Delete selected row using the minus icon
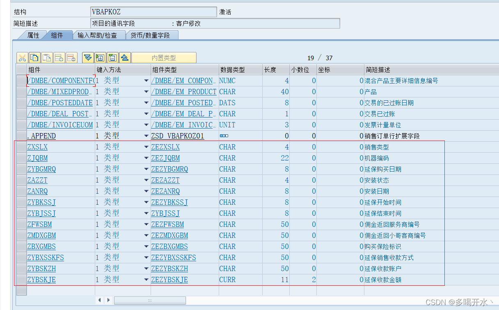Viewport: 499px width, 310px height. 71,57
